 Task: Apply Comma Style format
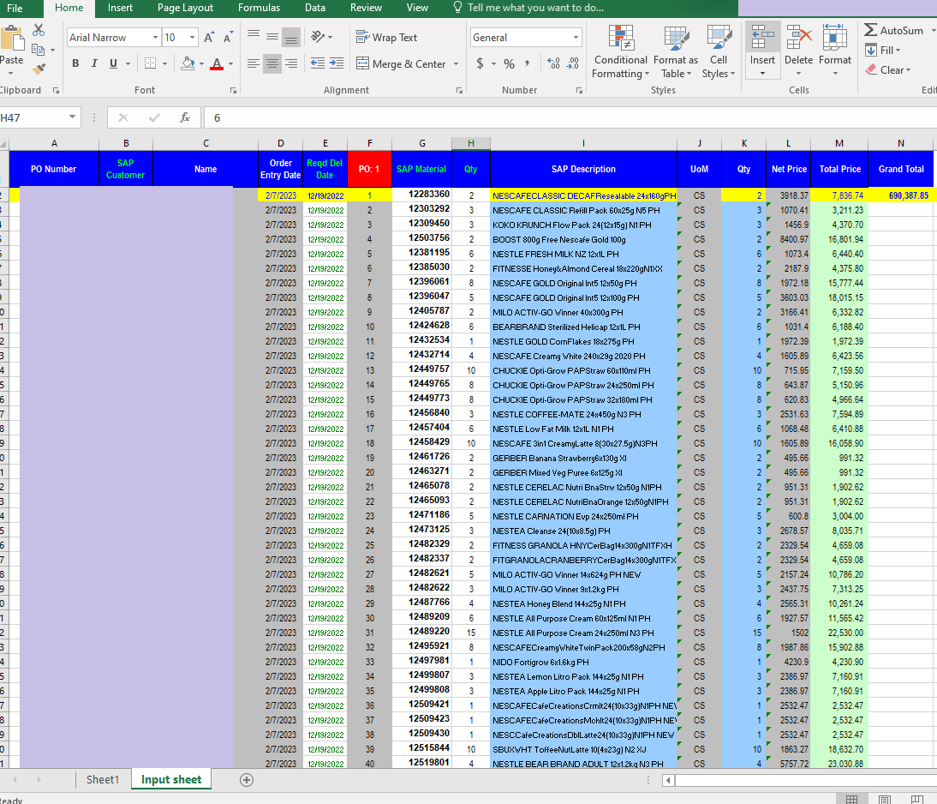coord(527,63)
